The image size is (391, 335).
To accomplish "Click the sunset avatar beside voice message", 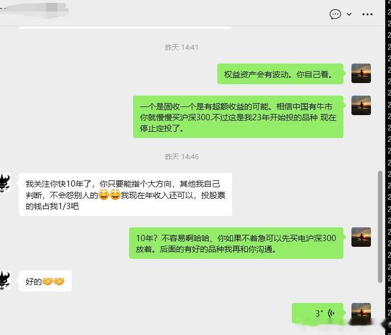I will (361, 313).
